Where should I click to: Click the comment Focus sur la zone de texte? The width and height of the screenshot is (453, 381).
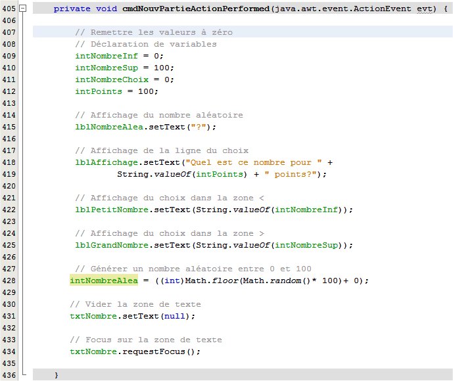146,340
